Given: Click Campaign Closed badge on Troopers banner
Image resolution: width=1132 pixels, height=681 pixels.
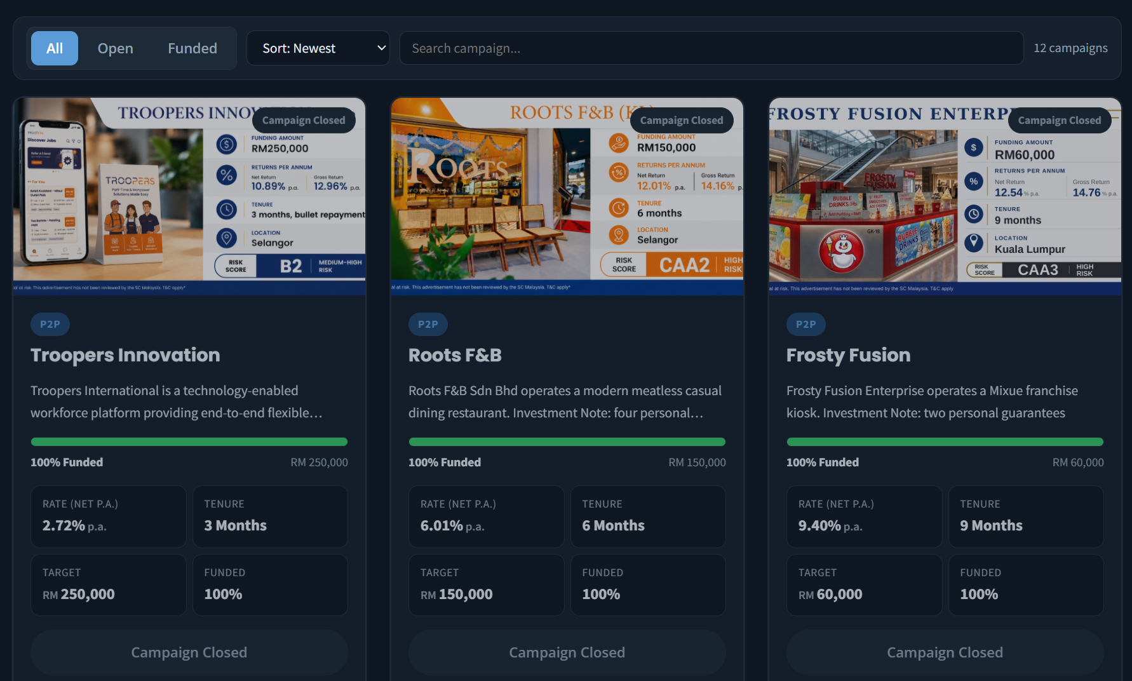Looking at the screenshot, I should tap(304, 120).
